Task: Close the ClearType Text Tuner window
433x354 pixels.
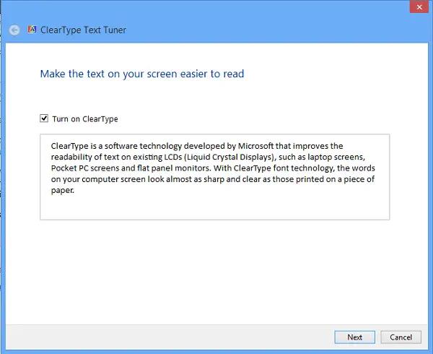Action: point(419,7)
